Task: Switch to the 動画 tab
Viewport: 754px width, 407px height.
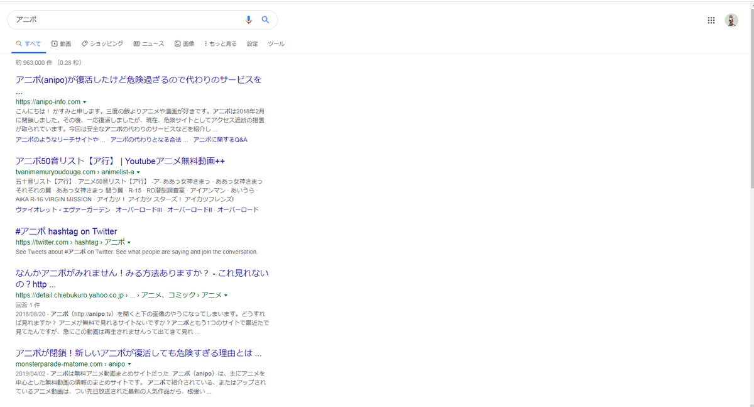Action: pos(62,44)
